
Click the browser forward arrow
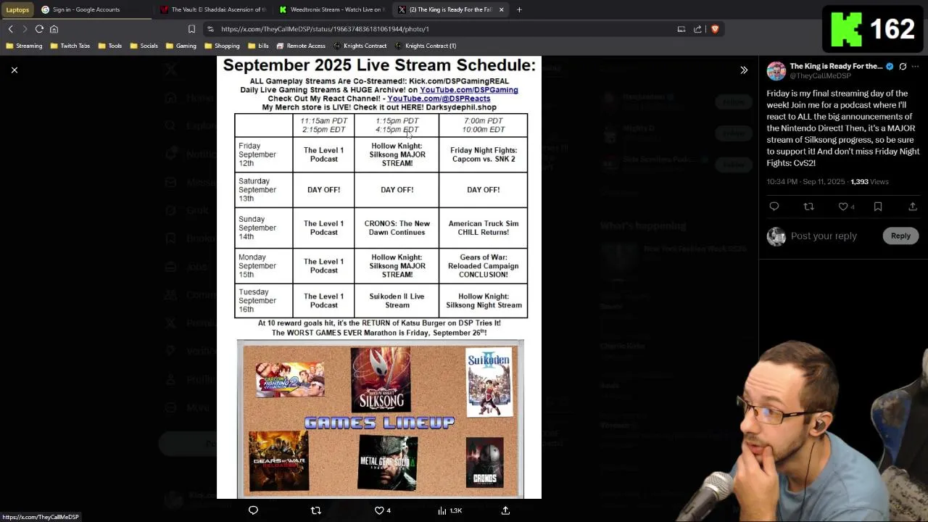[25, 29]
